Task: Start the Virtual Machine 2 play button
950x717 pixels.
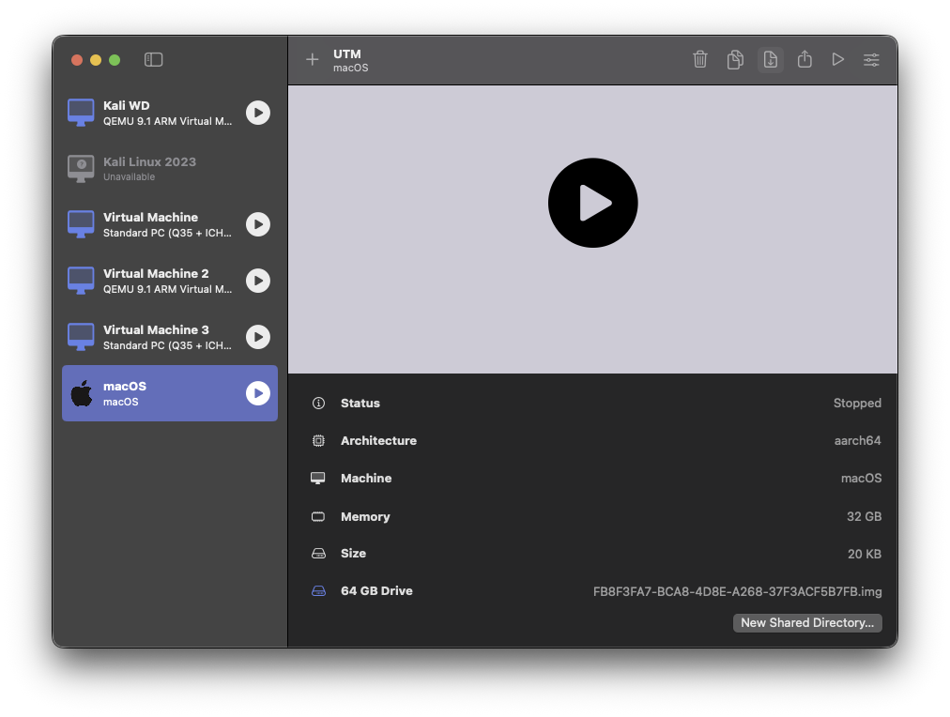Action: [258, 281]
